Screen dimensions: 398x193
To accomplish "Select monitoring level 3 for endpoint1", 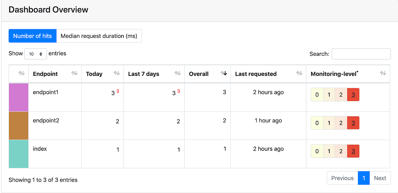I will (x=353, y=95).
